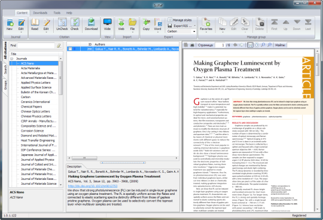Screen dimensions: 323x220
Task: Click the ID column header
Action: coord(87,44)
